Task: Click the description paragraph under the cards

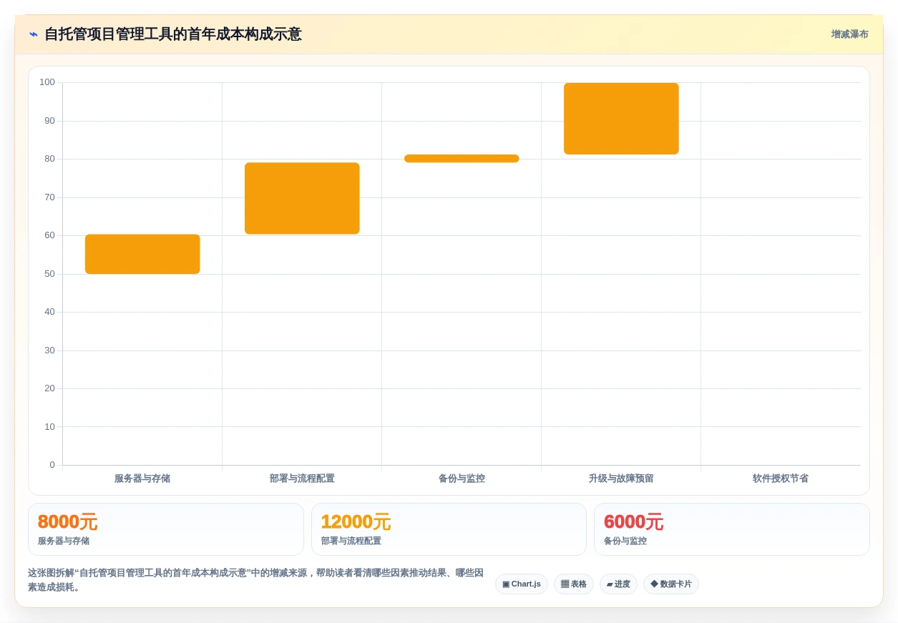Action: [256, 580]
